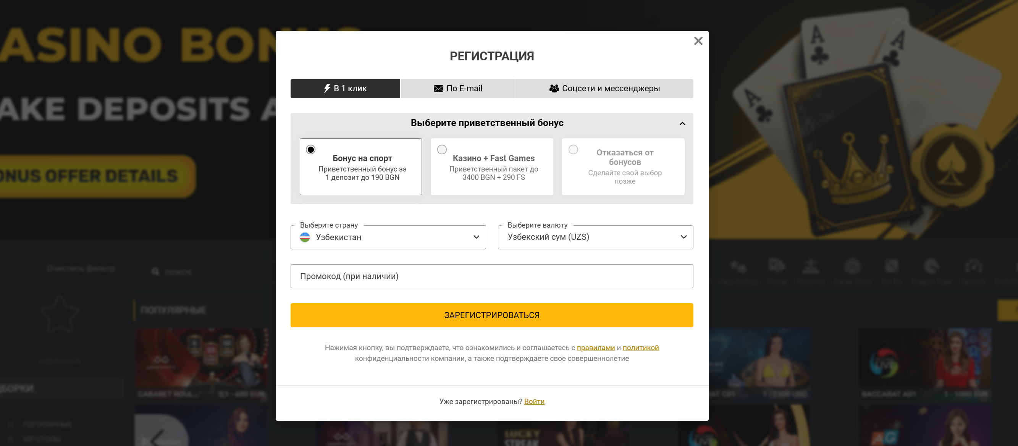Choose the refuse bonuses radio option

point(573,150)
